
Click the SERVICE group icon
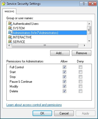point(10,41)
